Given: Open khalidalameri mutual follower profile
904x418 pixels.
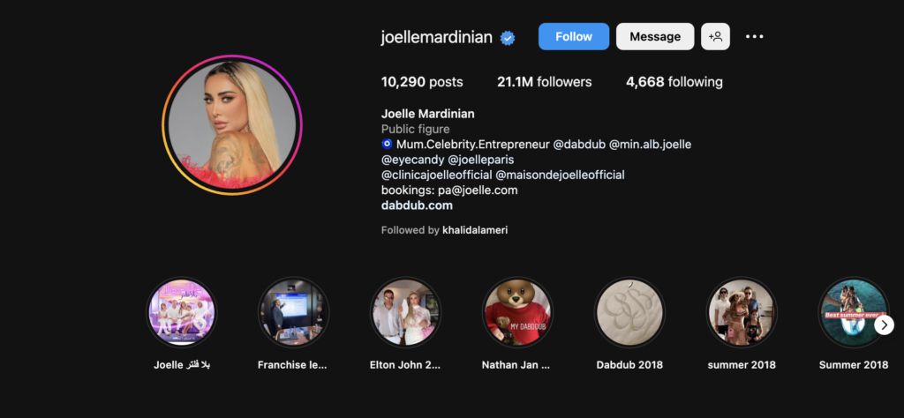Looking at the screenshot, I should pyautogui.click(x=475, y=230).
